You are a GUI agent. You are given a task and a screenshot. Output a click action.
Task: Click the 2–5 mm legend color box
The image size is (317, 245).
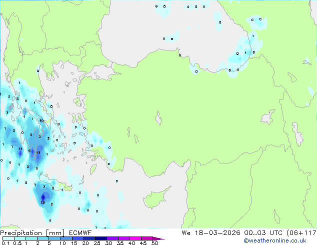pyautogui.click(x=43, y=238)
